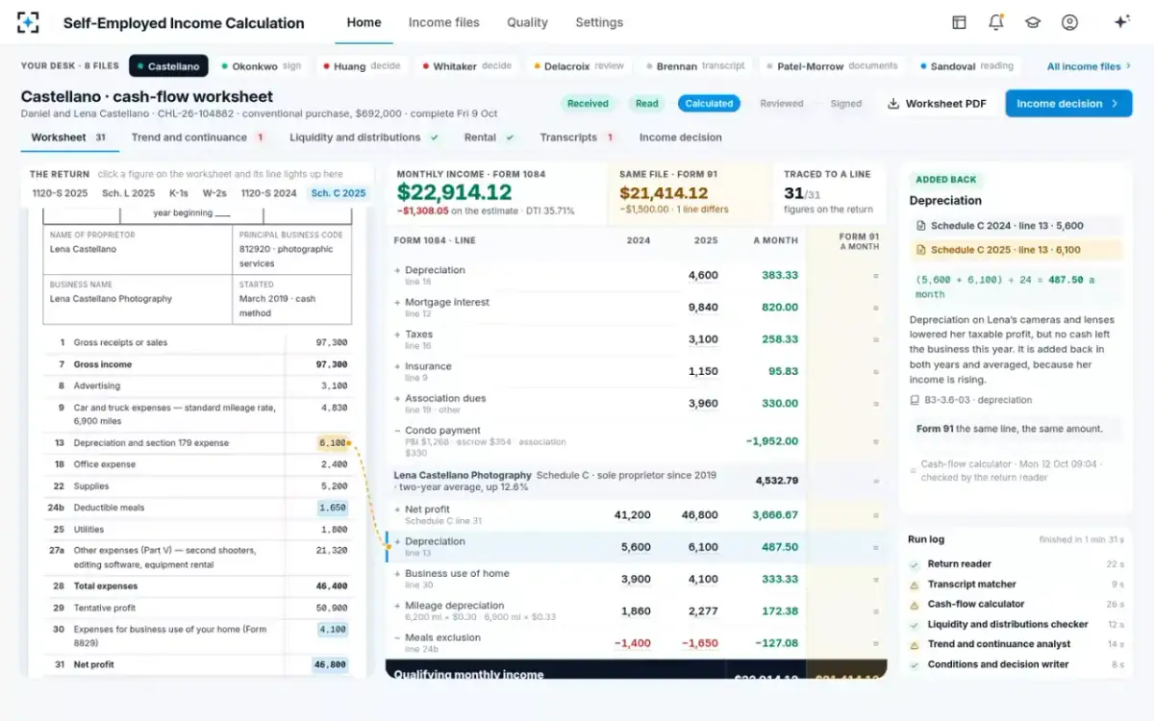The height and width of the screenshot is (721, 1154).
Task: Select the K-1s return tab
Action: click(x=178, y=193)
